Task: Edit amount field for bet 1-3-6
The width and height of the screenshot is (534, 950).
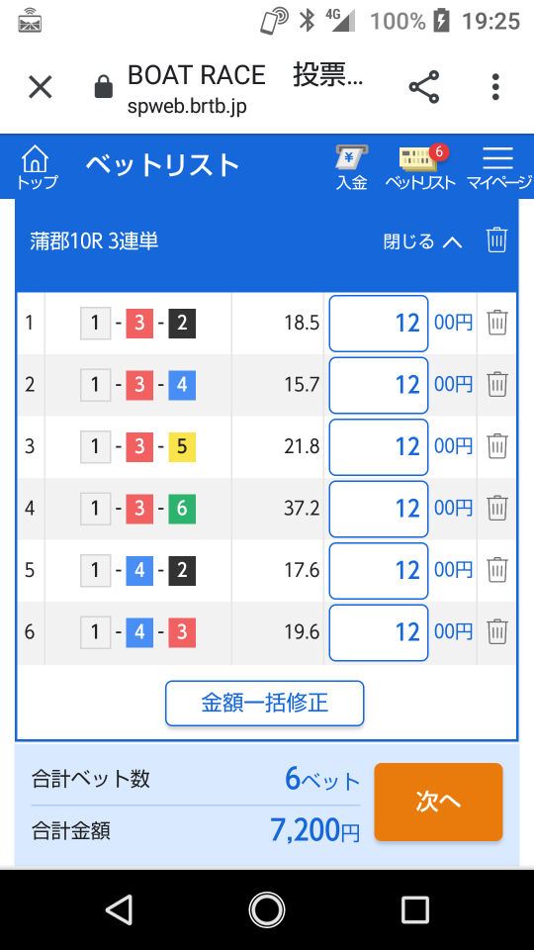Action: coord(379,509)
